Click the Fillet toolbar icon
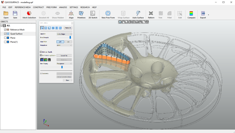235x133 pixels. click(x=169, y=13)
